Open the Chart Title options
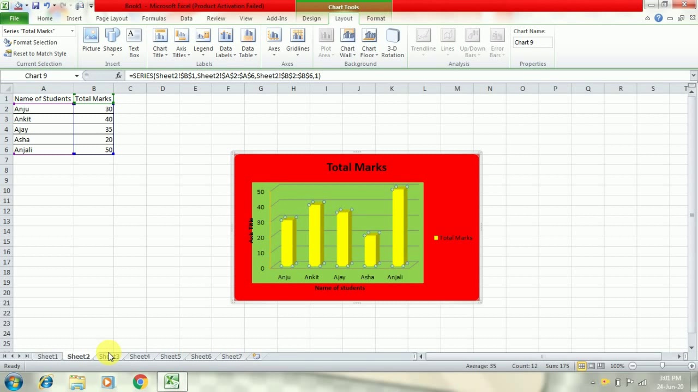Viewport: 698px width, 392px height. click(160, 44)
